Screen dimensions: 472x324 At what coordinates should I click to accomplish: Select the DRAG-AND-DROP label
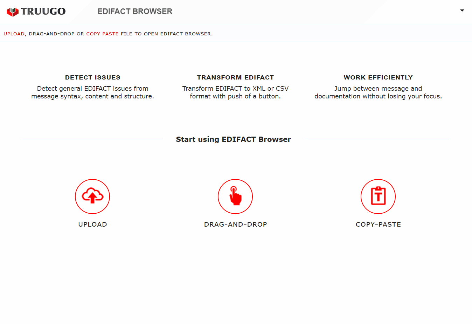tap(235, 225)
